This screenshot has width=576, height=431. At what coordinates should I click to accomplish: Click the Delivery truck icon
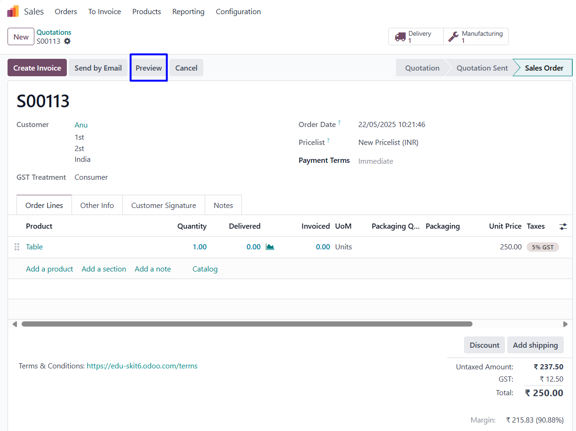click(400, 37)
